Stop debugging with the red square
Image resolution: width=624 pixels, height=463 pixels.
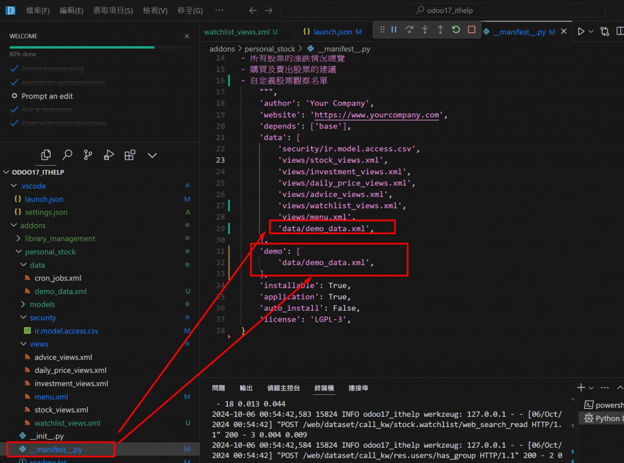click(x=472, y=30)
